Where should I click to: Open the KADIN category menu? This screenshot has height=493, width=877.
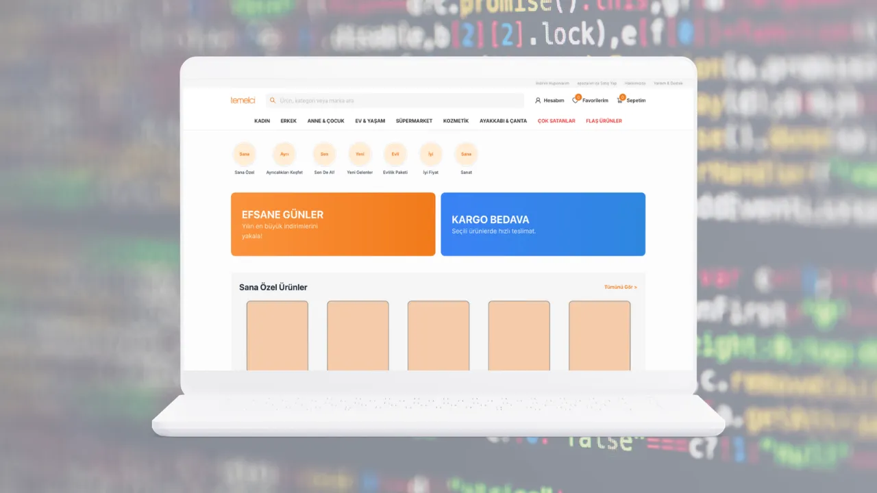pyautogui.click(x=262, y=121)
